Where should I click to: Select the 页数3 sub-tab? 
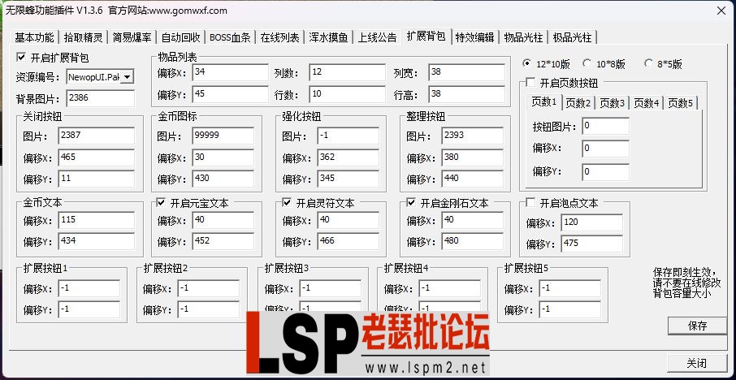(612, 103)
